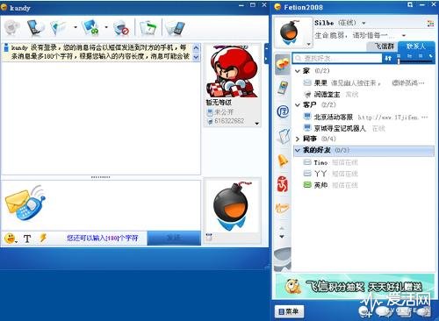Click the block contact icon in chat toolbar
This screenshot has width=439, height=321.
click(x=122, y=28)
